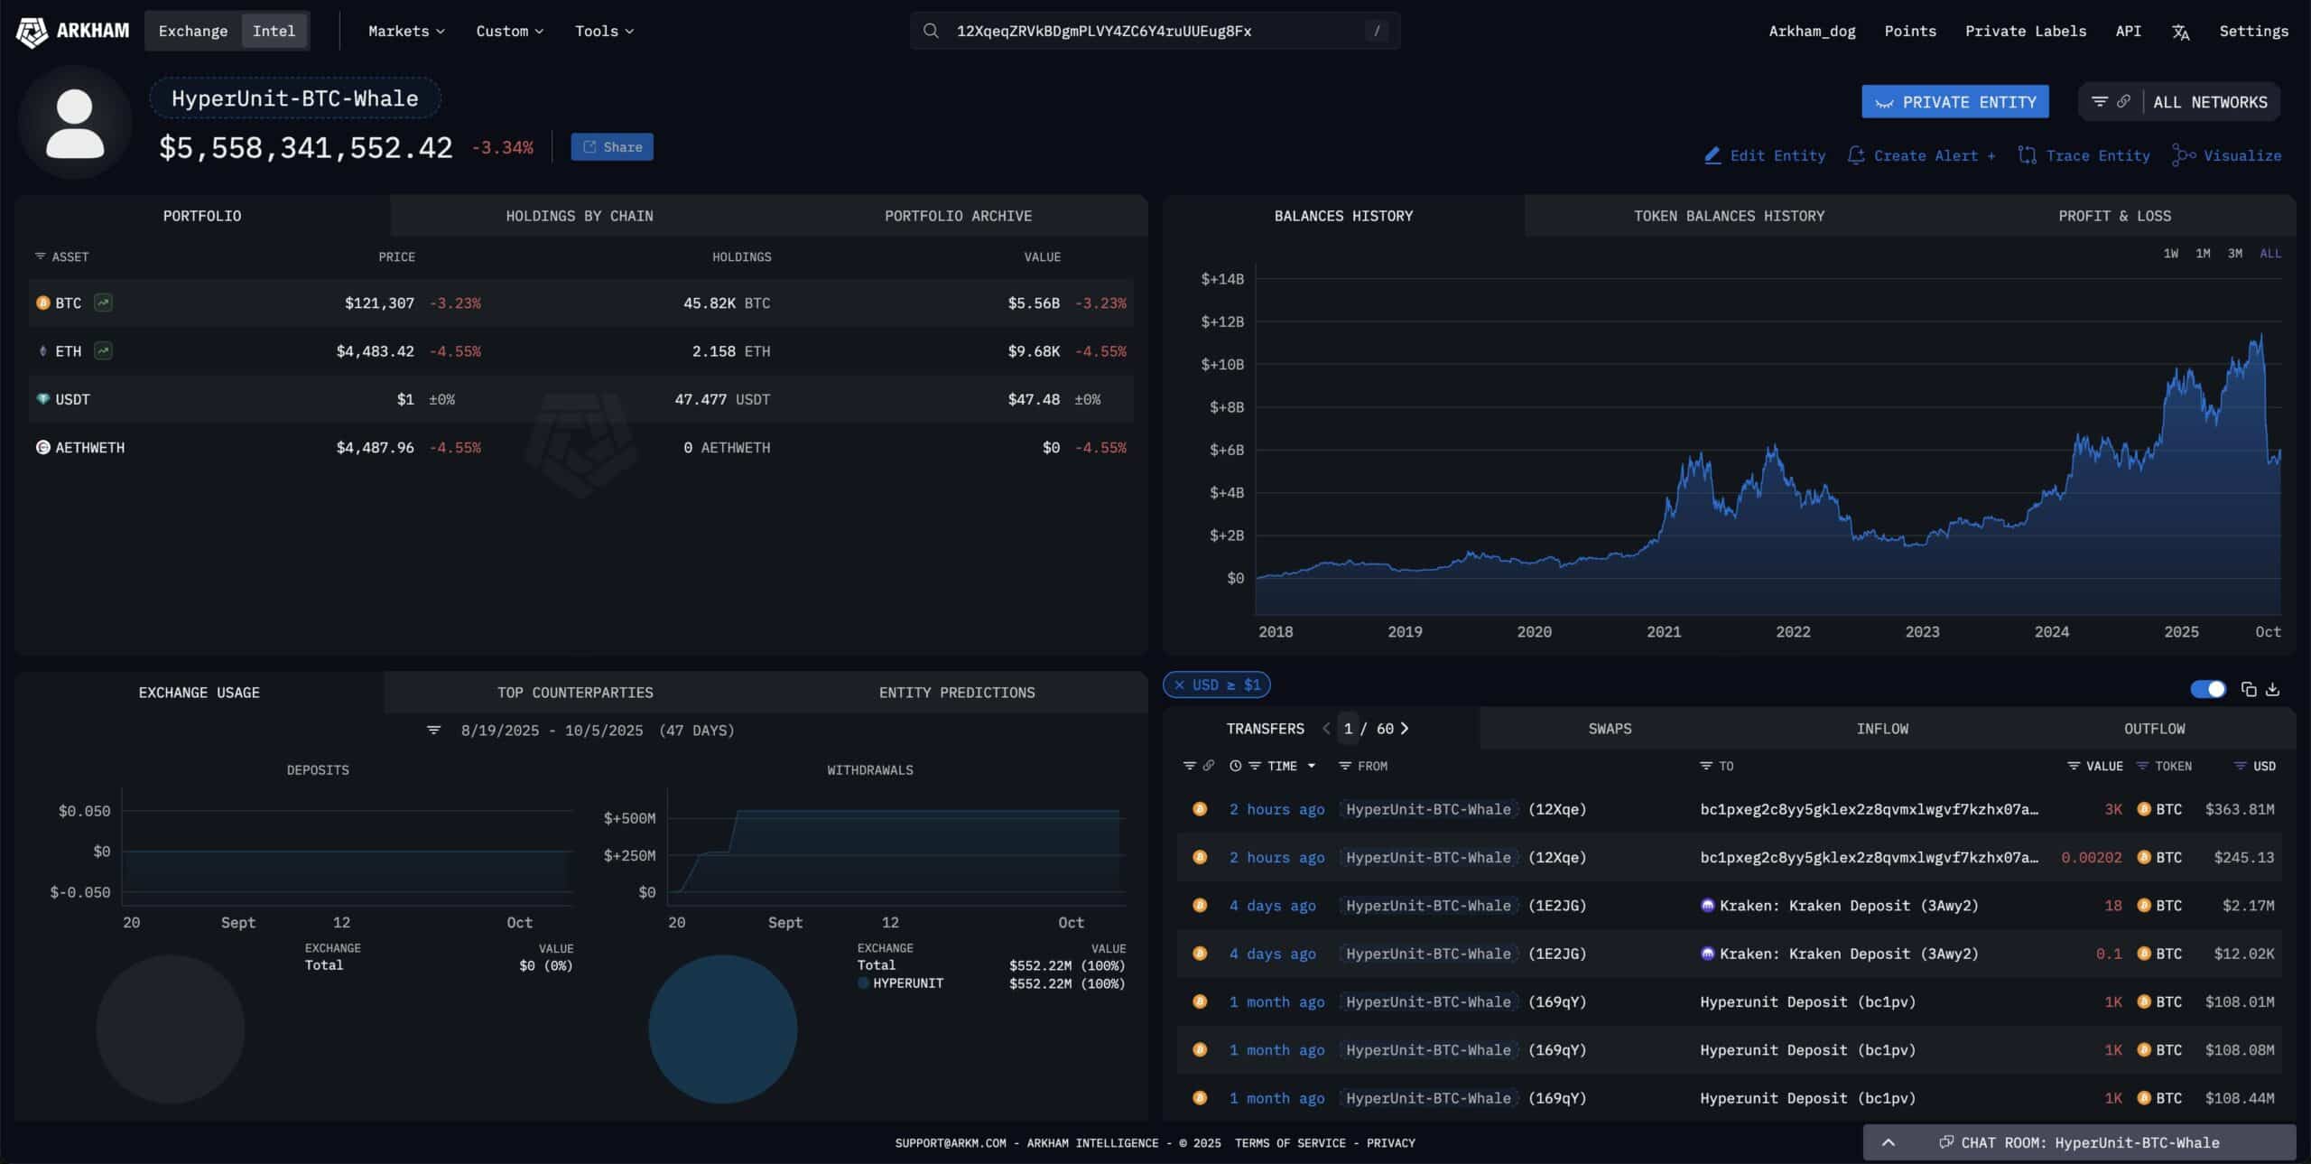Open Visualize graph for entity
This screenshot has height=1164, width=2311.
2227,155
